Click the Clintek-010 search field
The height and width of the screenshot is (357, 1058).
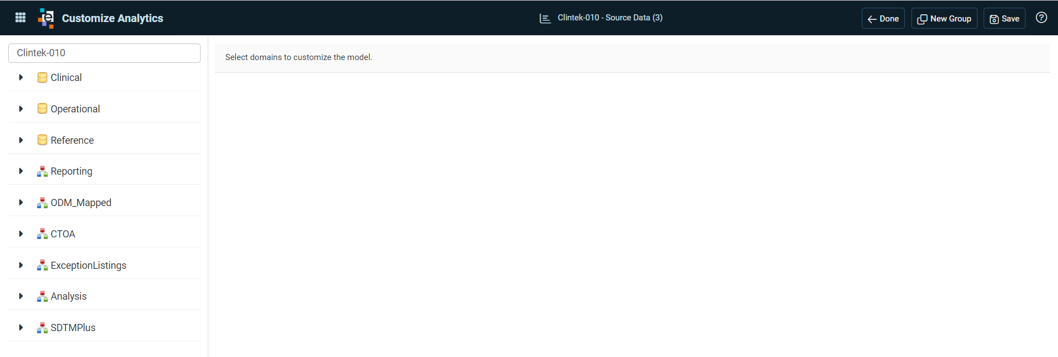click(x=104, y=53)
